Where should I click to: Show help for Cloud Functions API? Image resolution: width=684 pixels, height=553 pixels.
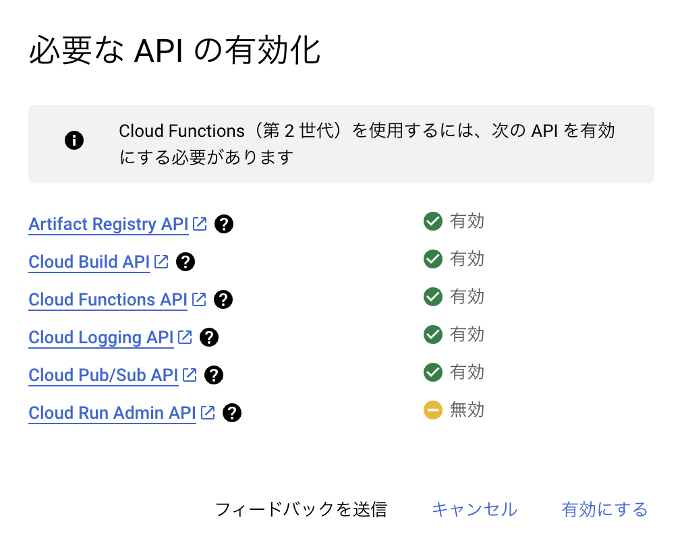click(223, 299)
